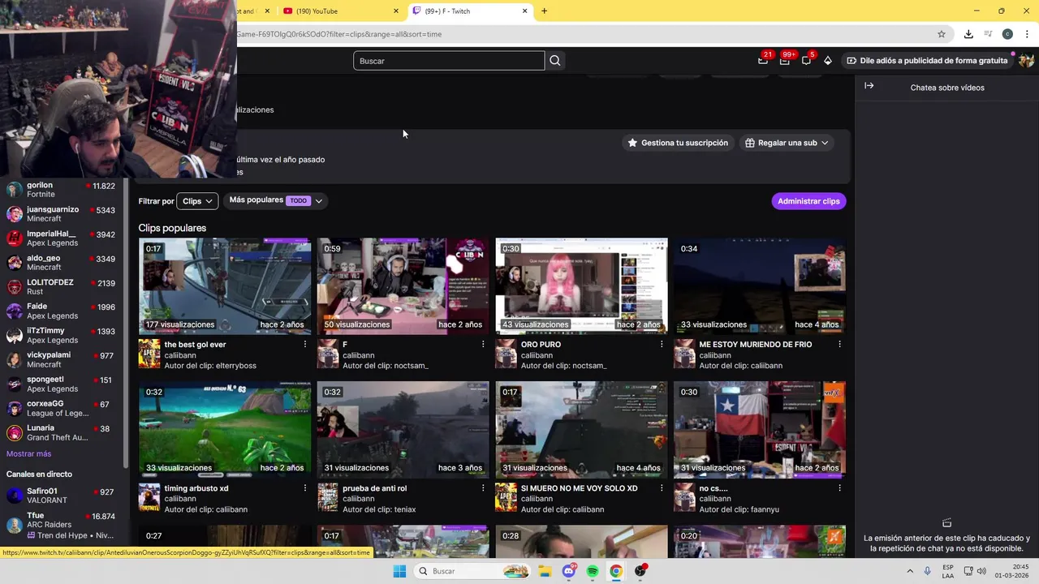Open Chrome downloads icon
The image size is (1039, 584).
pyautogui.click(x=968, y=34)
